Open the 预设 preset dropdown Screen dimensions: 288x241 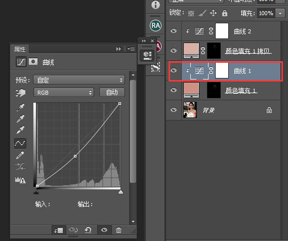click(79, 80)
